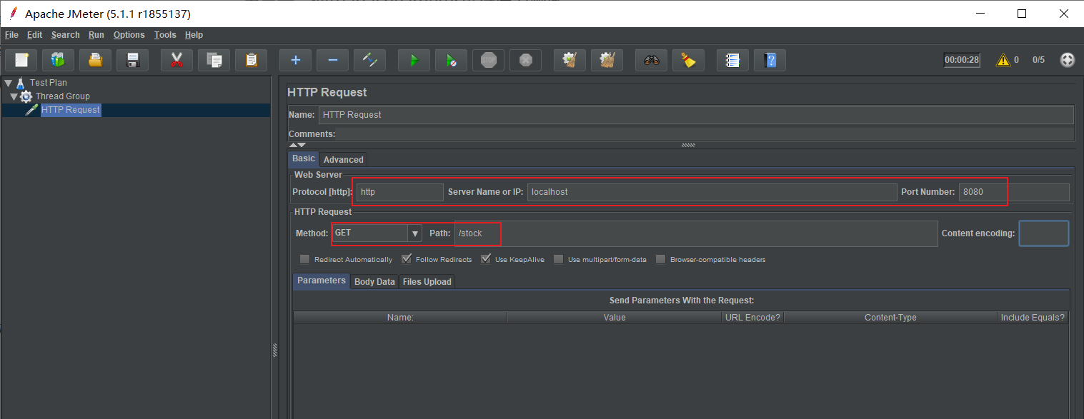Click the Content encoding field
Screen dimensions: 1084x419
pos(1044,233)
